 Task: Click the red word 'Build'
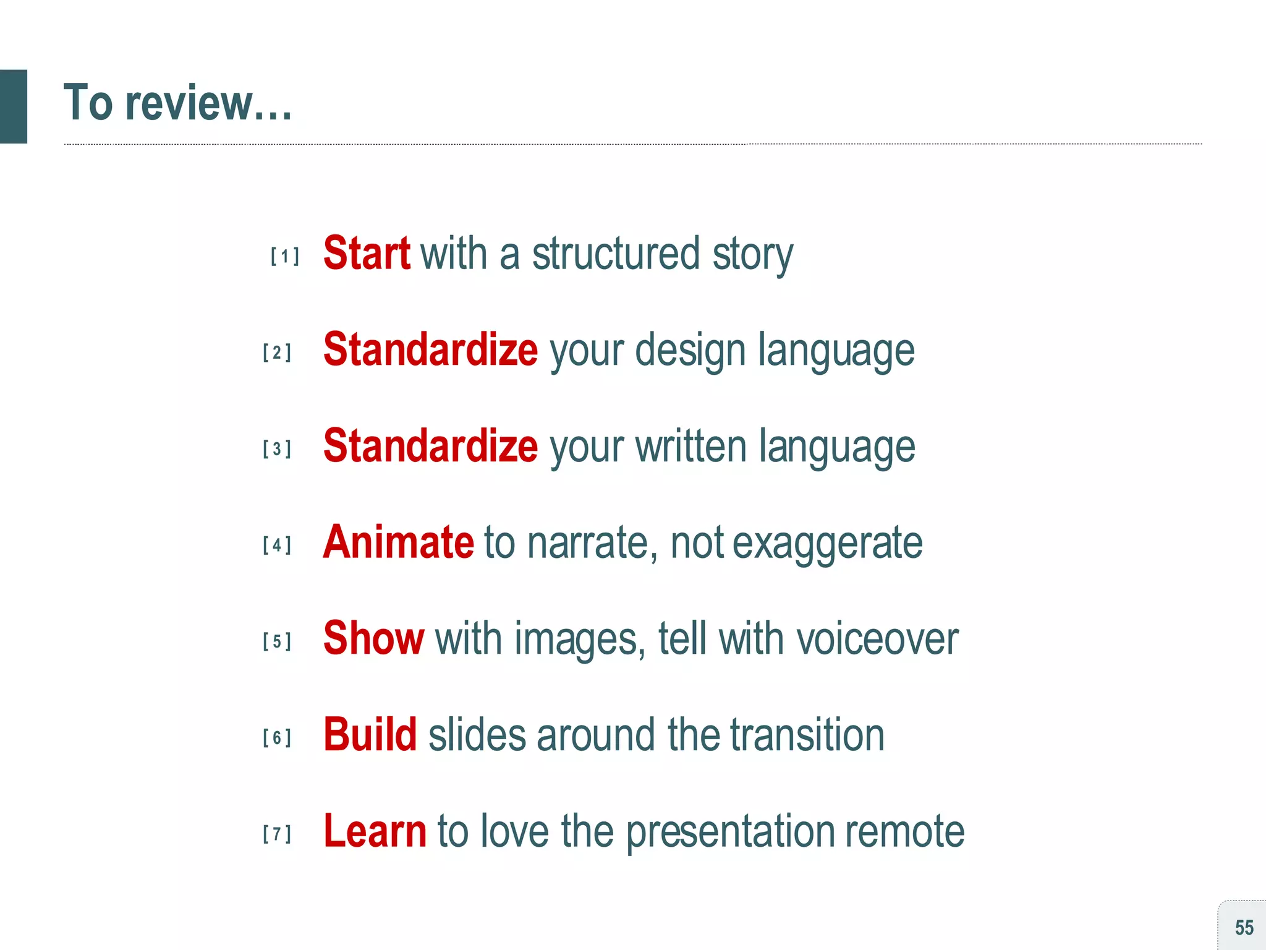(370, 735)
